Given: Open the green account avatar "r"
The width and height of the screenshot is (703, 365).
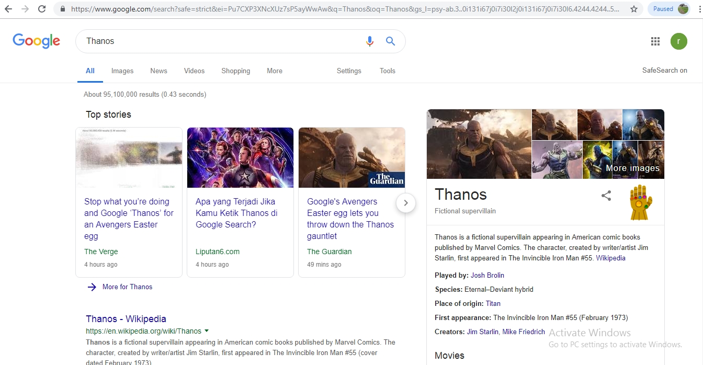Looking at the screenshot, I should click(x=679, y=41).
